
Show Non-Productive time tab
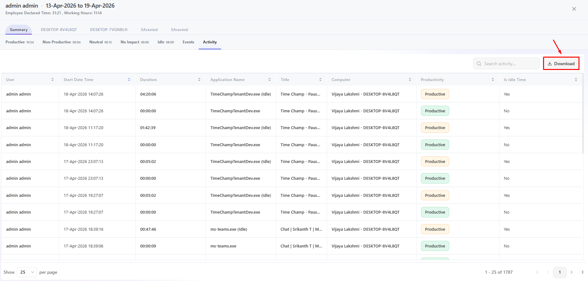click(x=62, y=42)
